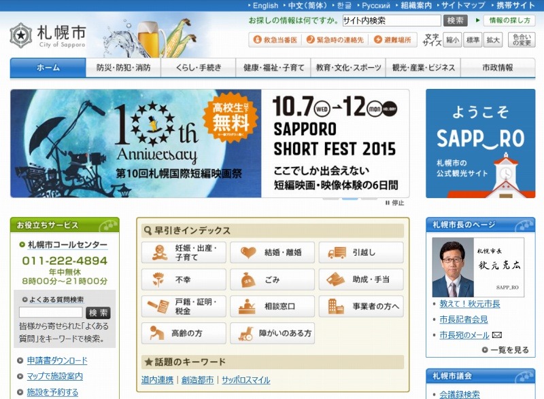Image resolution: width=544 pixels, height=399 pixels.
Task: Select the 結婚・離婚 heart tile
Action: pyautogui.click(x=273, y=252)
